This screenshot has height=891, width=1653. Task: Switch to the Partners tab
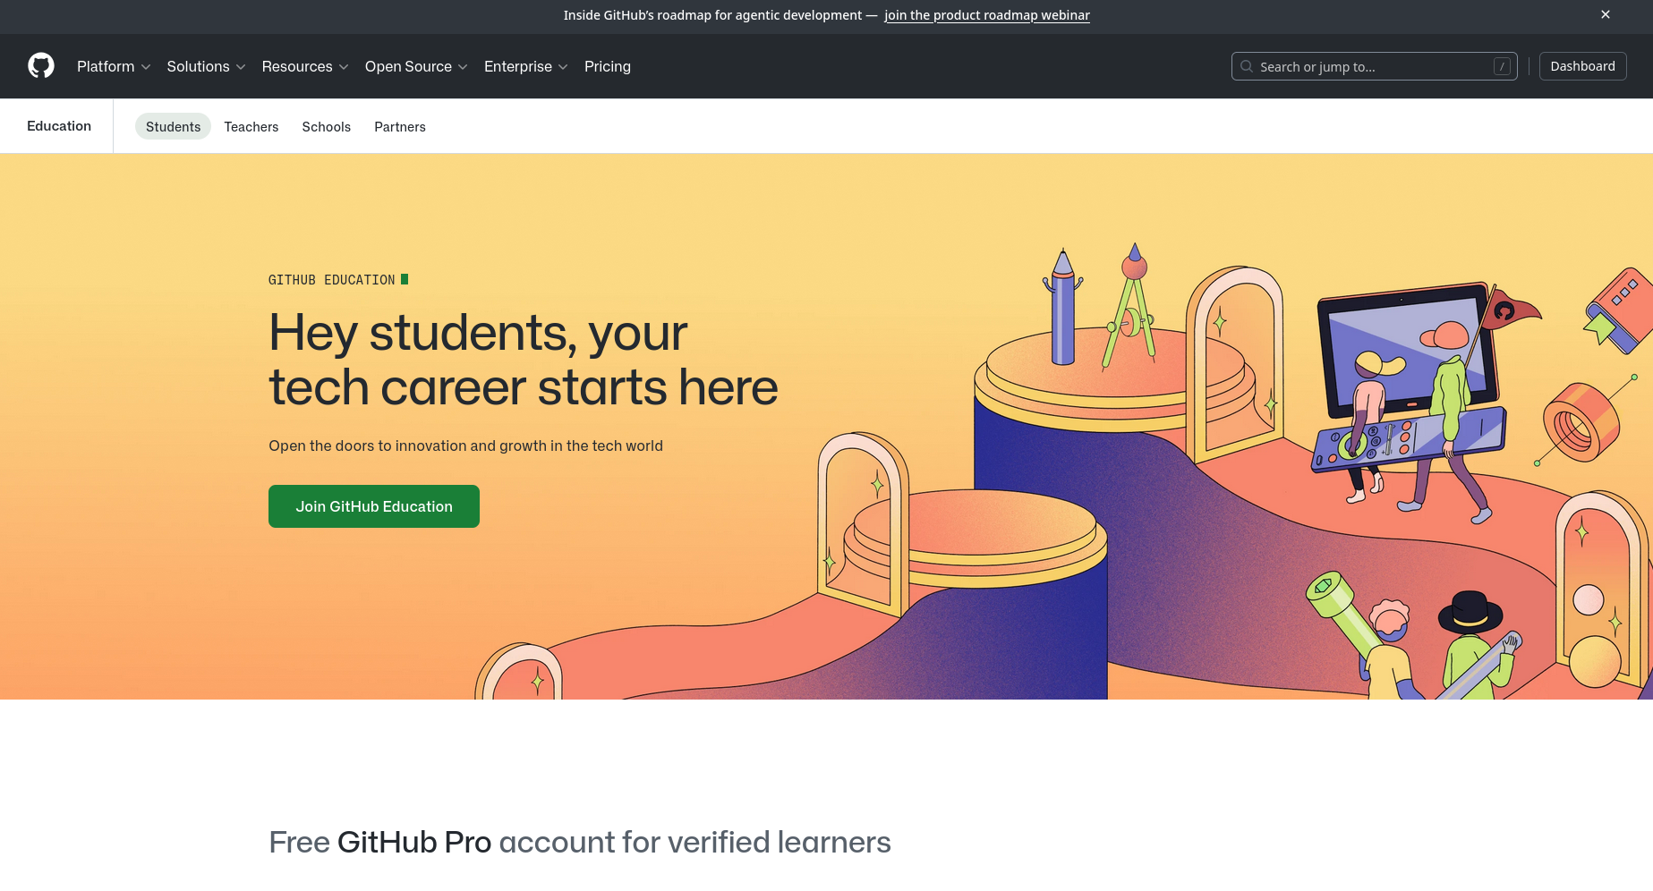click(x=399, y=126)
